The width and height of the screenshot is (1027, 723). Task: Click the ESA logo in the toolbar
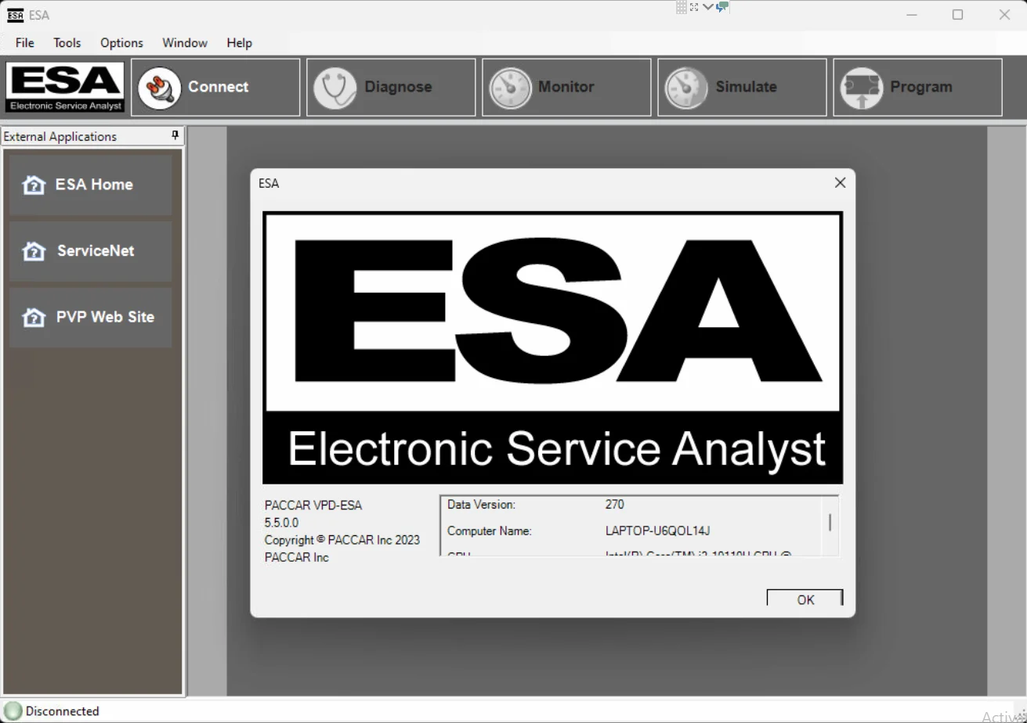click(66, 87)
